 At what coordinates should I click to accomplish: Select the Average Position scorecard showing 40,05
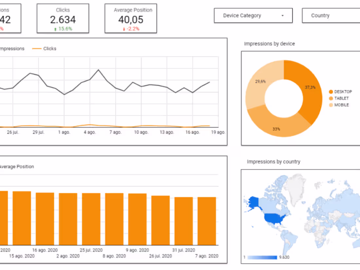click(131, 18)
